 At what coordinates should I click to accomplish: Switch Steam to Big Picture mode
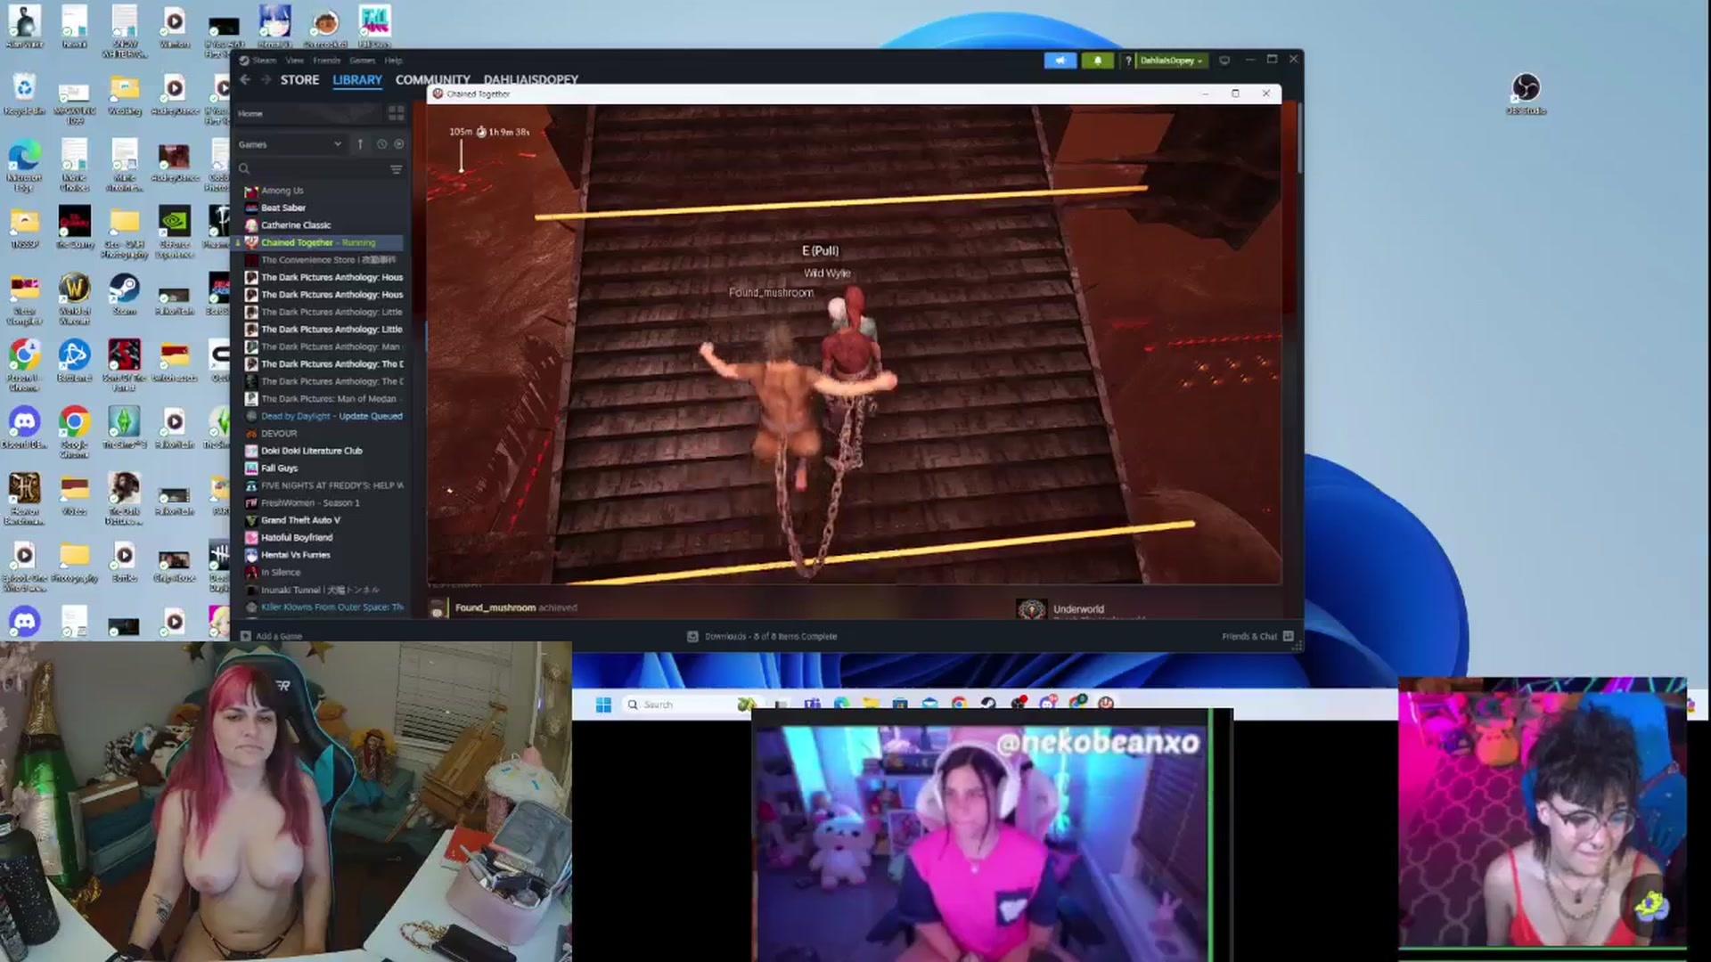pyautogui.click(x=1224, y=61)
